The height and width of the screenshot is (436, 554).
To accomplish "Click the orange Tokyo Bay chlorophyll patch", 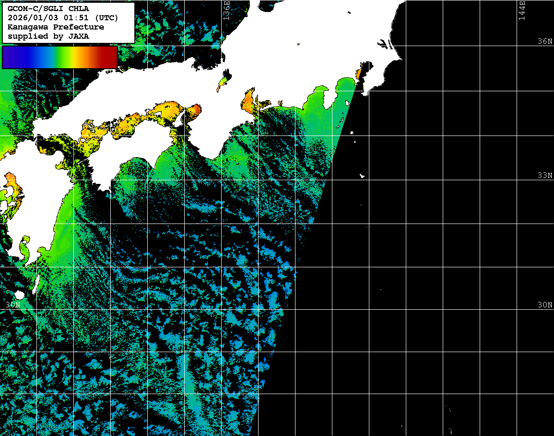I will point(359,73).
